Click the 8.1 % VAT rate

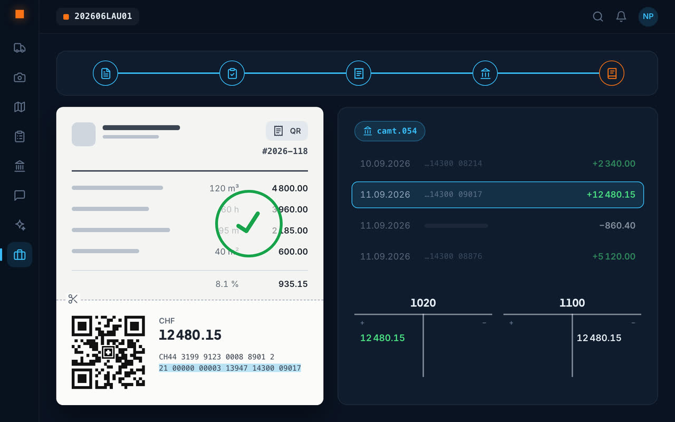click(227, 284)
